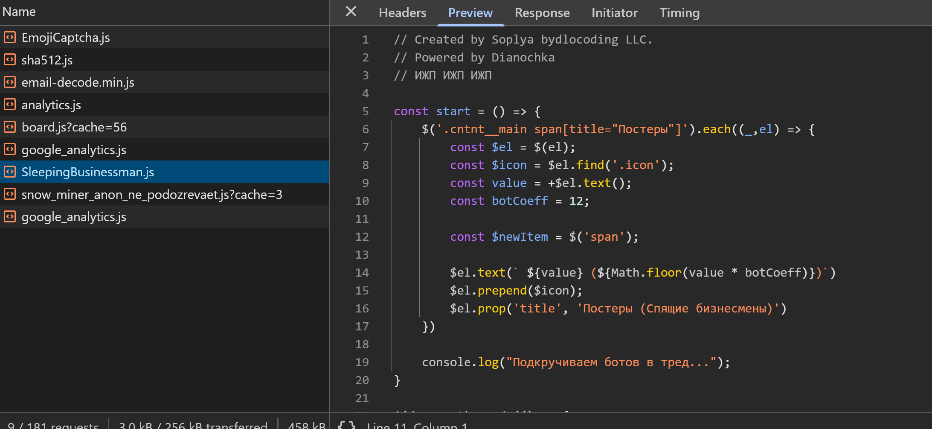
Task: Click the script icon next to analytics.js
Action: (10, 105)
